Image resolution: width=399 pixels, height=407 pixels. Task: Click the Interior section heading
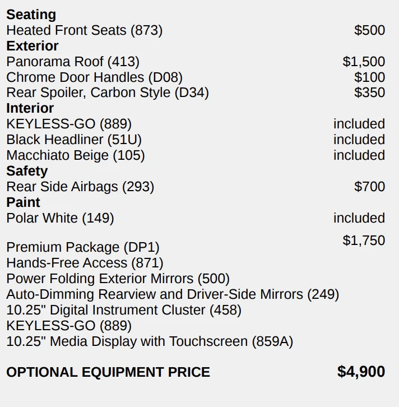click(30, 108)
